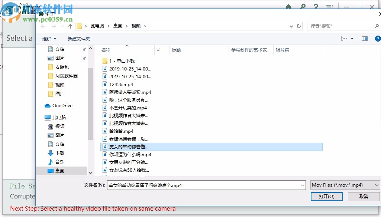Select file 老板偶遇老板，没...
Image resolution: width=381 pixels, height=217 pixels.
click(x=125, y=139)
